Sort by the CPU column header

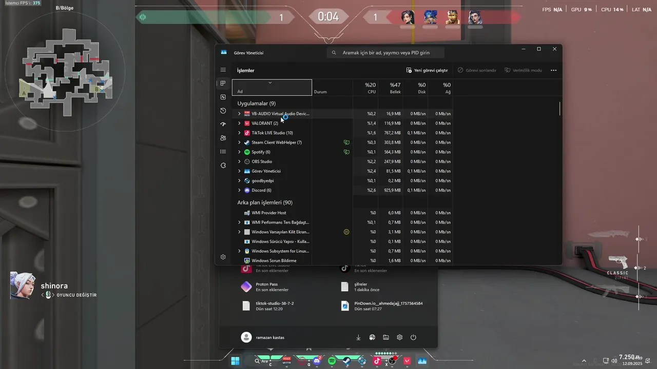coord(365,88)
